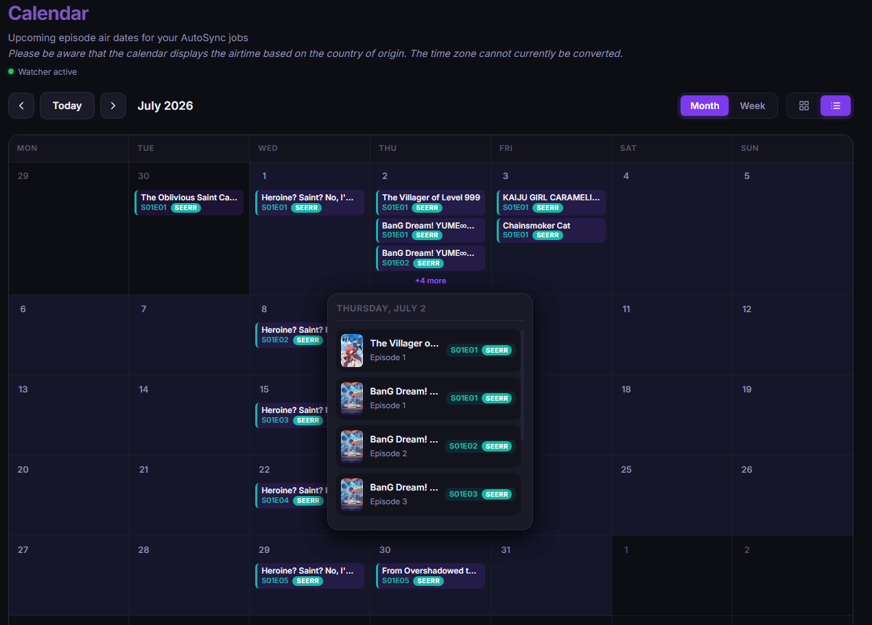This screenshot has width=872, height=625.
Task: Select the Month view tab
Action: [x=705, y=106]
